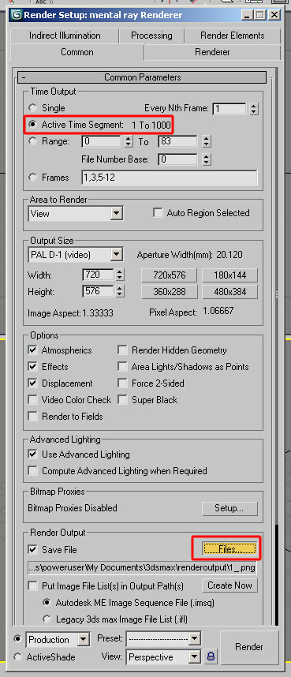
Task: Select the Frames radio button
Action: 32,178
